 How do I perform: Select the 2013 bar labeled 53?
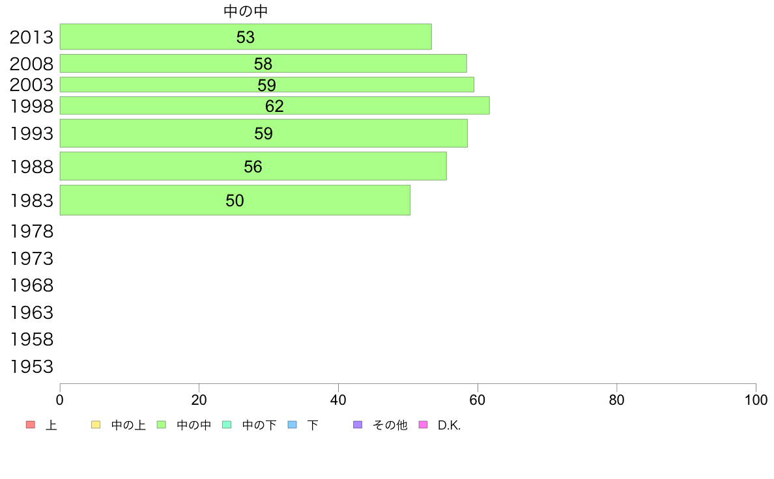coord(246,36)
